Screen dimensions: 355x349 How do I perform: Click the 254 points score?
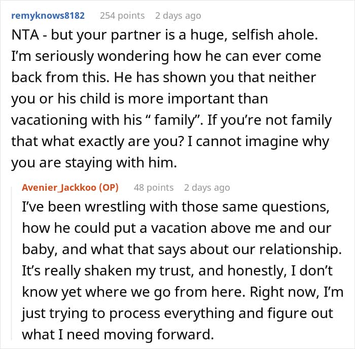122,15
